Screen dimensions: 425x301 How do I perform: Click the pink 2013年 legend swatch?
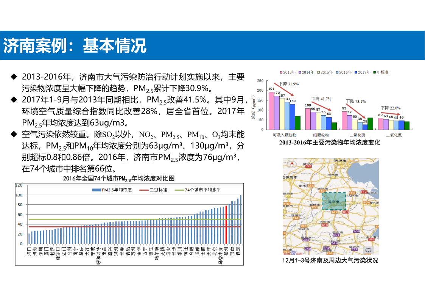click(281, 72)
